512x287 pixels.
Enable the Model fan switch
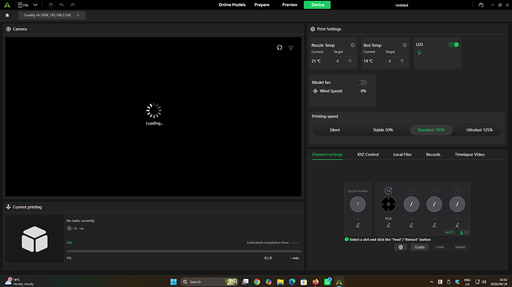[361, 82]
